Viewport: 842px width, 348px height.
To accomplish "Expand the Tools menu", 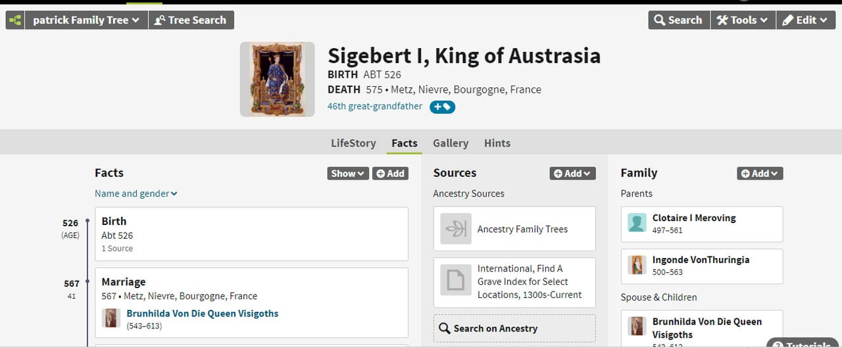I will [x=742, y=20].
